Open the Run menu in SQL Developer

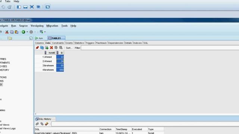coord(13,26)
